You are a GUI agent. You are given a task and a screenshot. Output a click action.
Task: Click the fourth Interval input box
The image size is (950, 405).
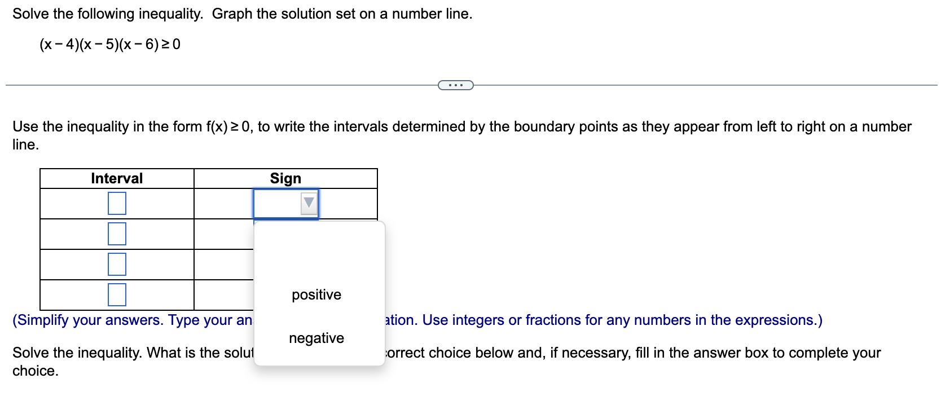point(117,294)
